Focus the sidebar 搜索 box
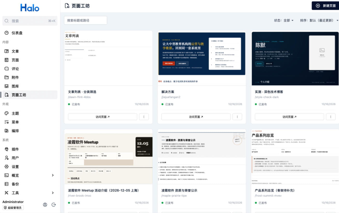 tap(30, 21)
